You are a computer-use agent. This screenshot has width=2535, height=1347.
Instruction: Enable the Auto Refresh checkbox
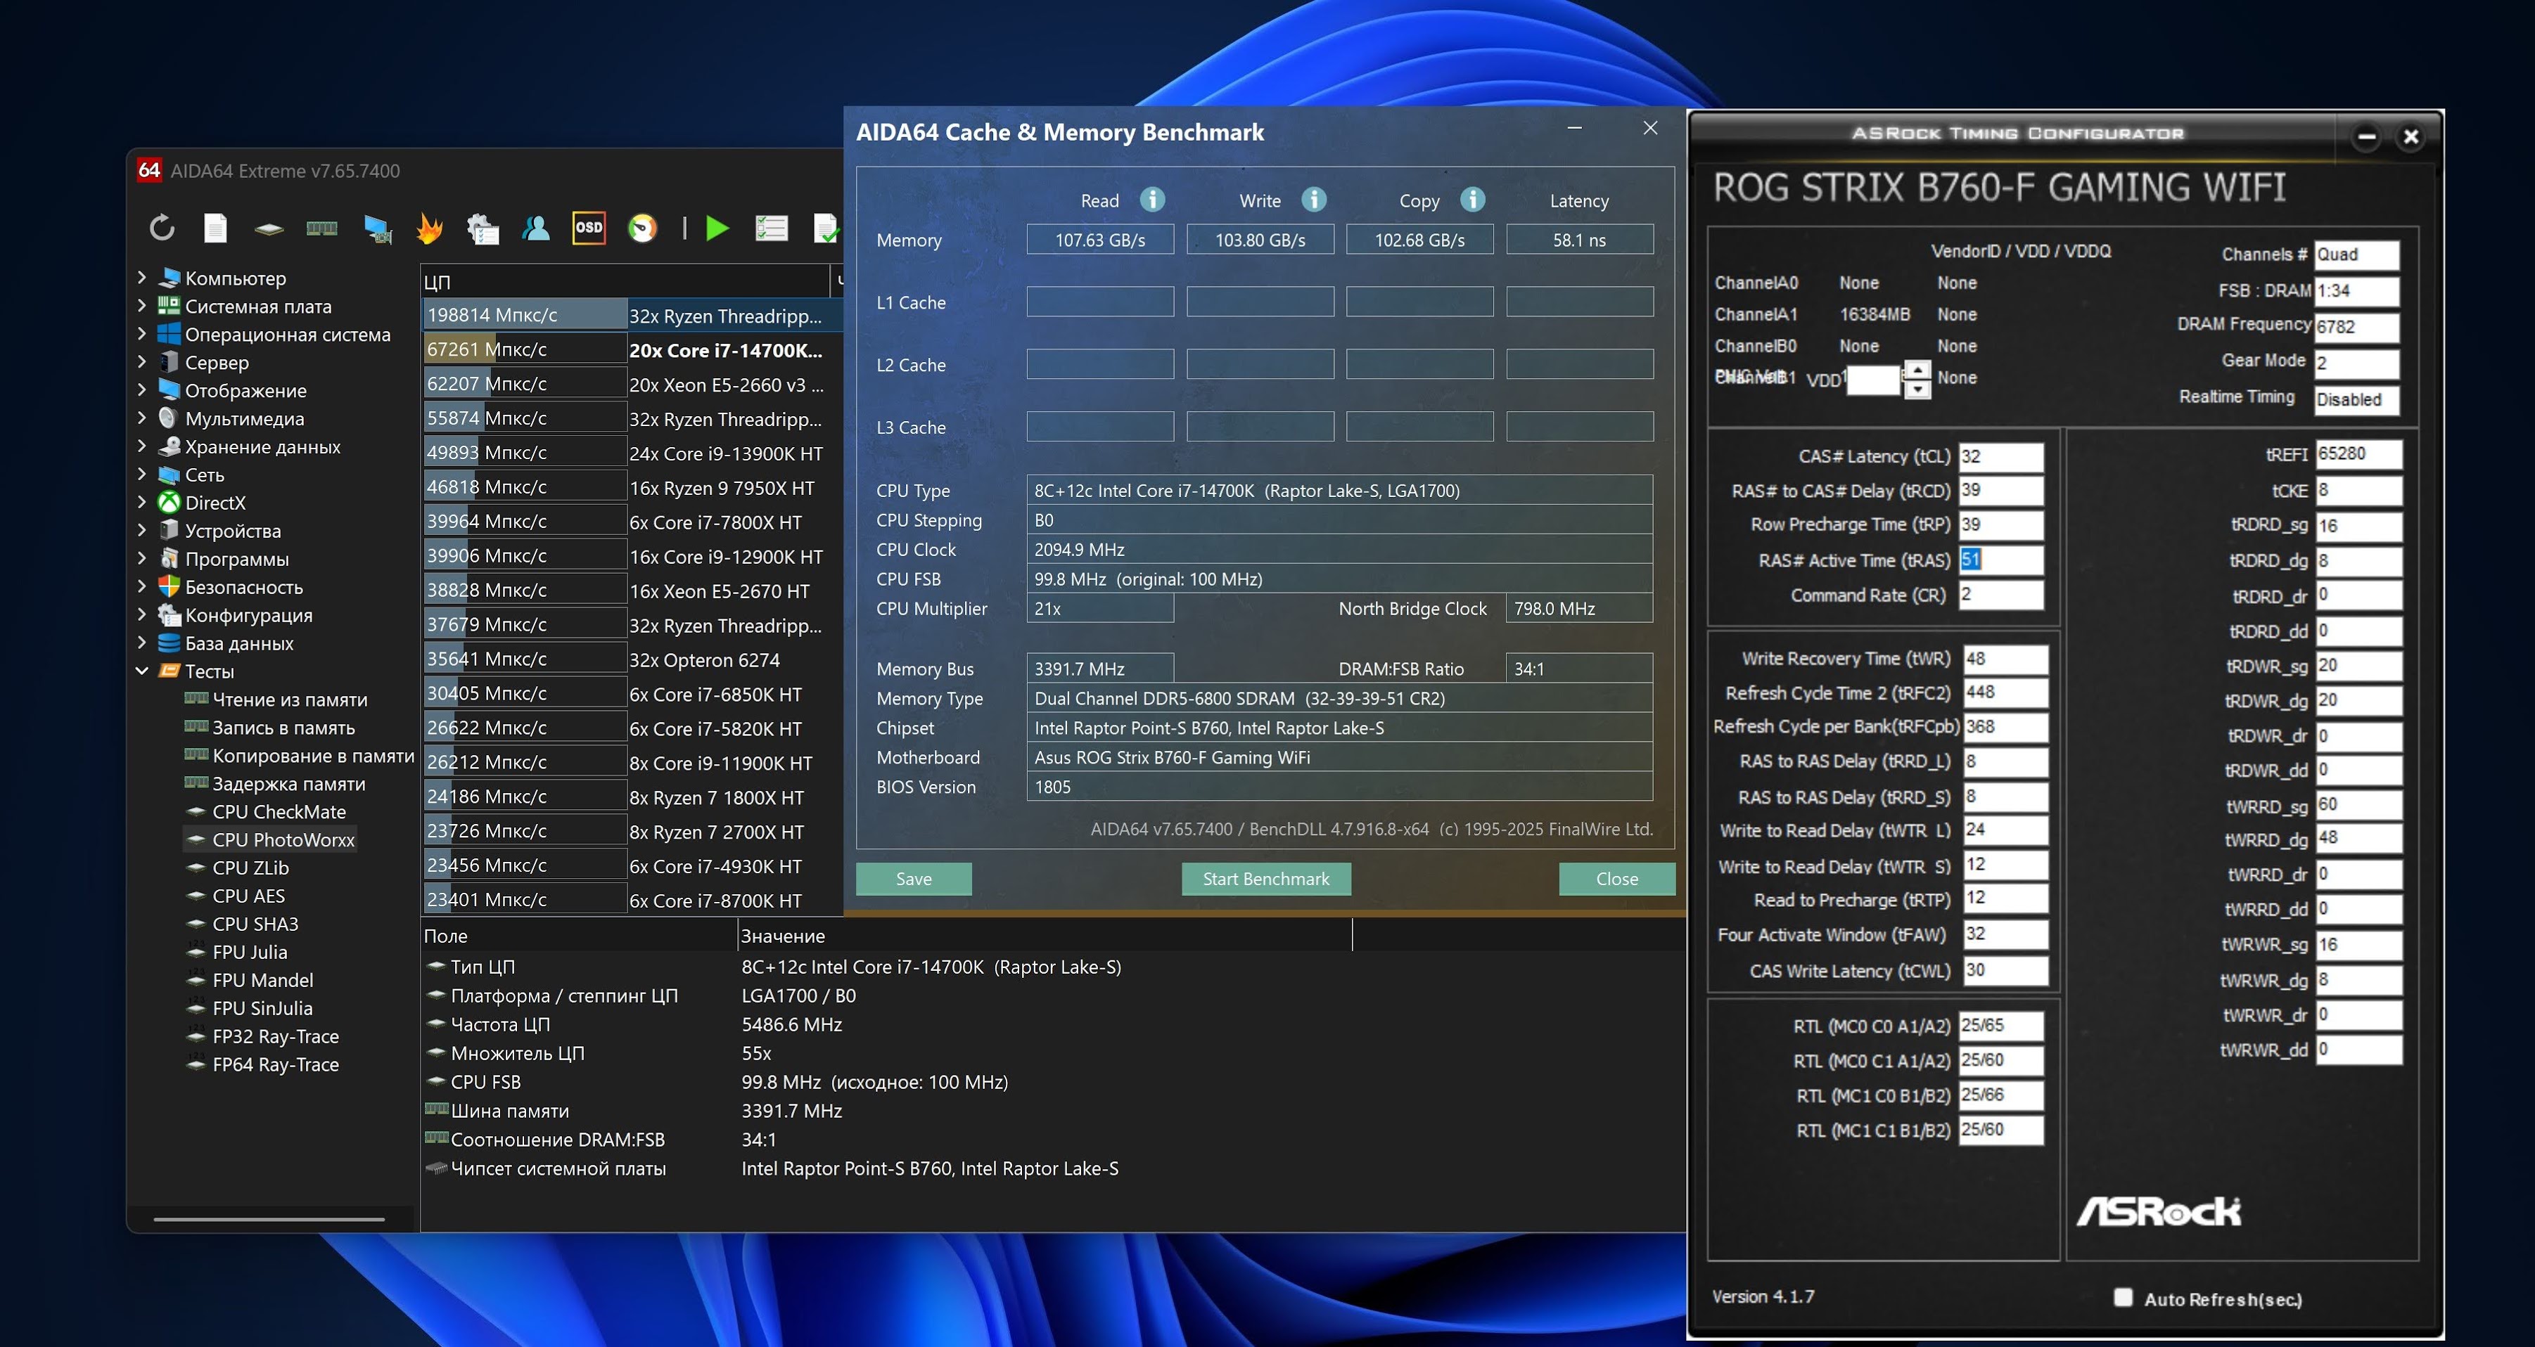[x=2123, y=1298]
